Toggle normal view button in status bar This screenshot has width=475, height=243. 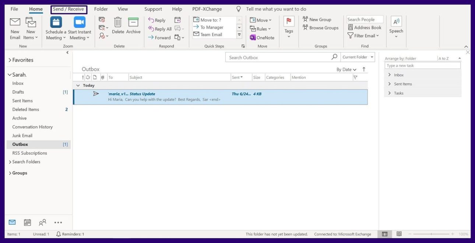coord(385,234)
